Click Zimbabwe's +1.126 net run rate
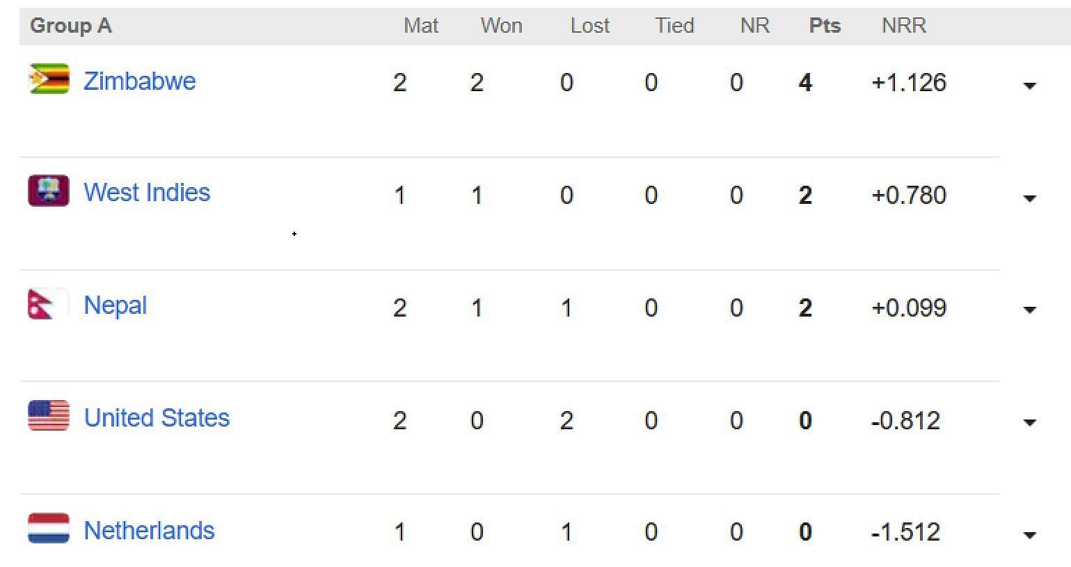This screenshot has width=1071, height=567. pos(909,83)
